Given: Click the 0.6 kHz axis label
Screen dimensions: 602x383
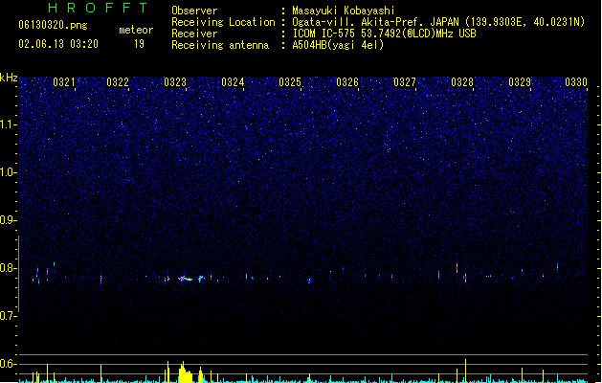Looking at the screenshot, I should pyautogui.click(x=8, y=364).
